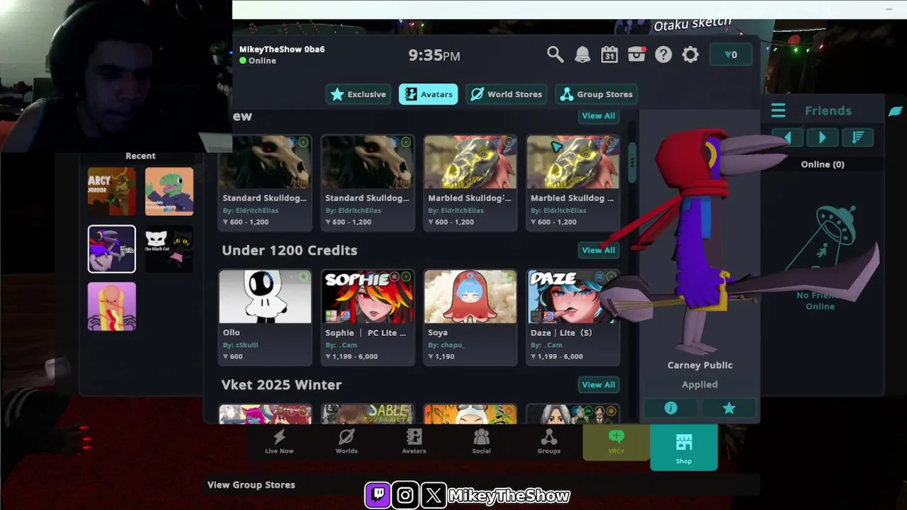Open Worlds in the bottom bar
Screen dimensions: 907x510
coord(347,441)
